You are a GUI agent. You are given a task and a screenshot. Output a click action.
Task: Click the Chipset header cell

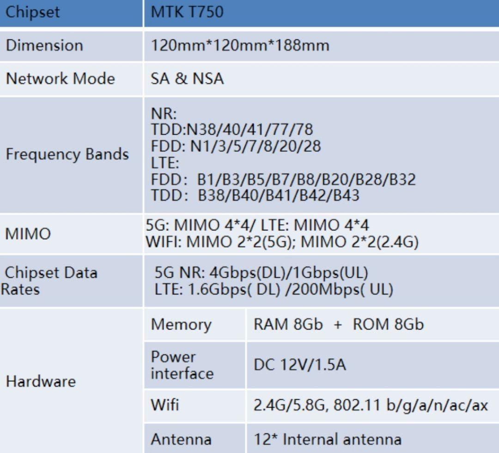[x=71, y=13]
